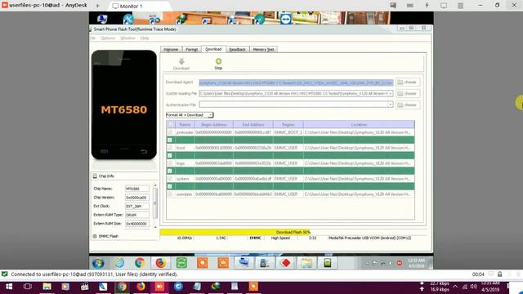Toggle the boot row checkbox

coord(170,148)
